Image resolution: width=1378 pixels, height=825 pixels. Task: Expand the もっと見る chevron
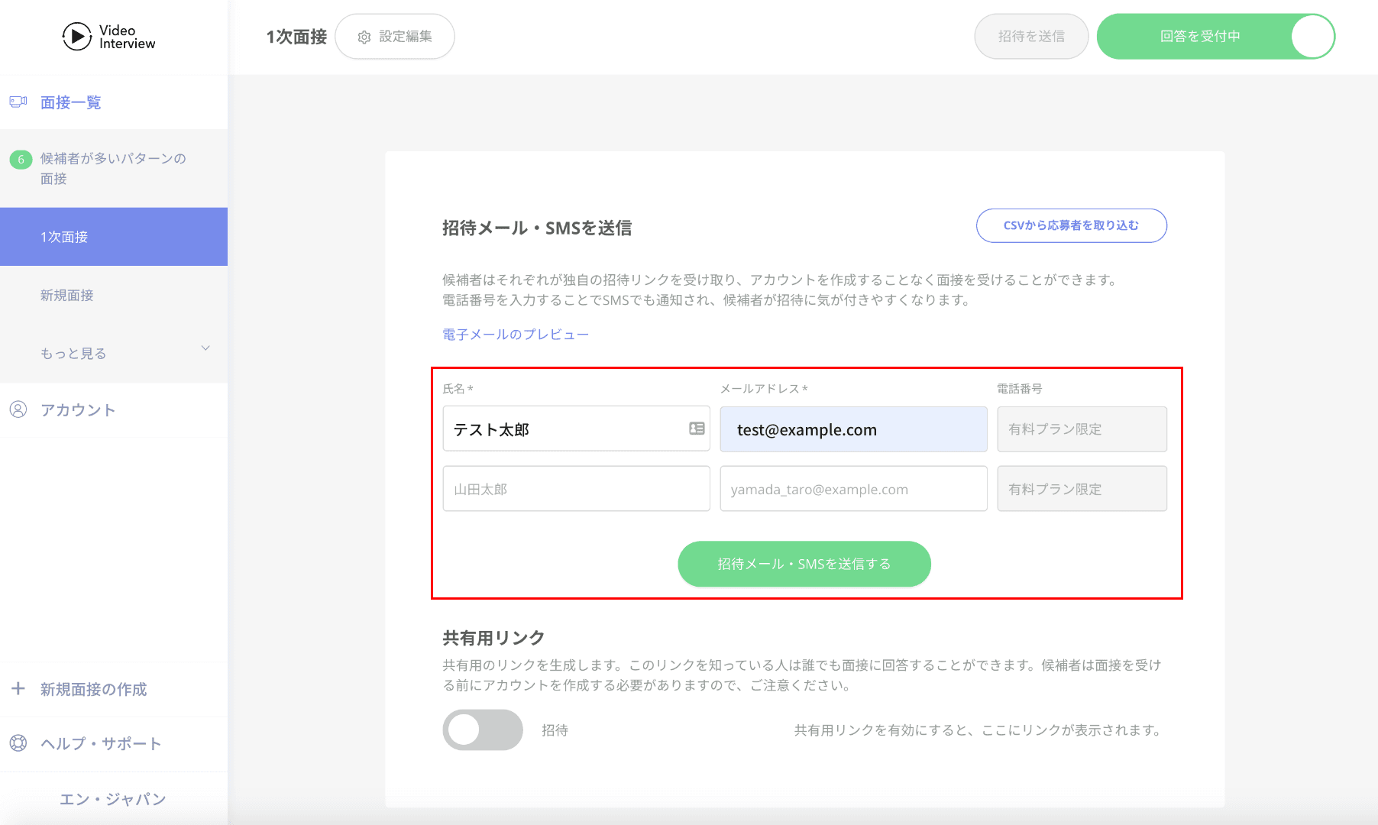(x=205, y=348)
